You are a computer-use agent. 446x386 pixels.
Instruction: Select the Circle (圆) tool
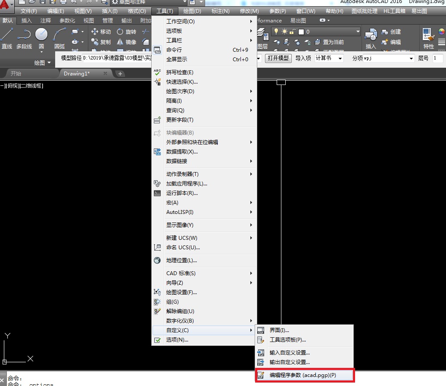tap(41, 38)
